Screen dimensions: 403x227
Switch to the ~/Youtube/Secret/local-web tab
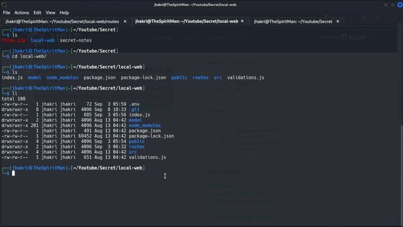coord(186,21)
